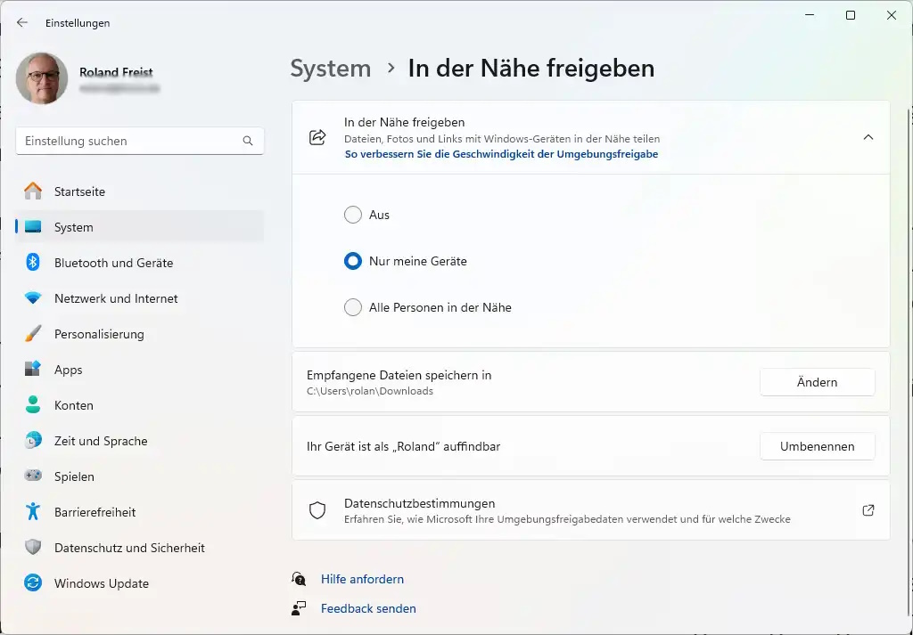Choose Alle Personen in der Nähe
The image size is (913, 635).
(x=353, y=307)
